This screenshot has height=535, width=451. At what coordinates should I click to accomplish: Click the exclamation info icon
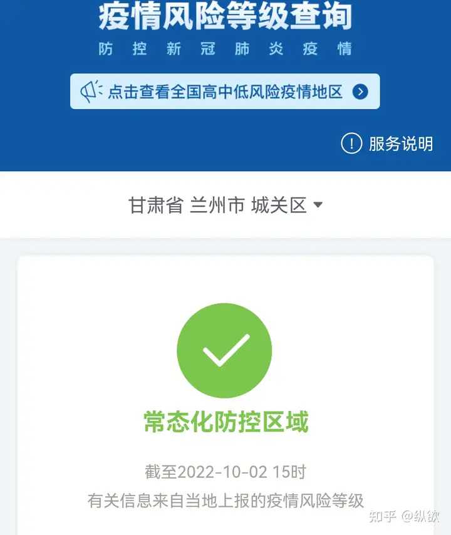(351, 143)
